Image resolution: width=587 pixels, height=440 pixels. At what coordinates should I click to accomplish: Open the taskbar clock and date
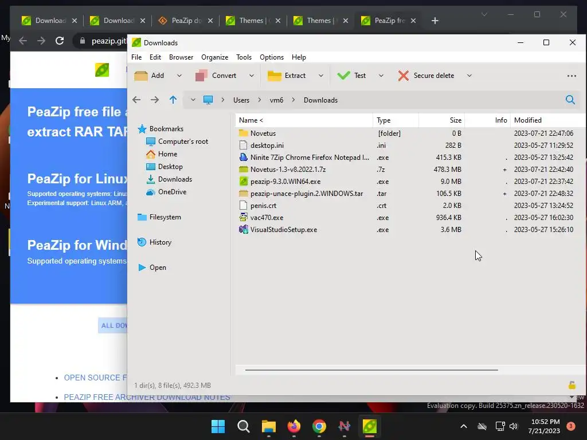(x=544, y=426)
